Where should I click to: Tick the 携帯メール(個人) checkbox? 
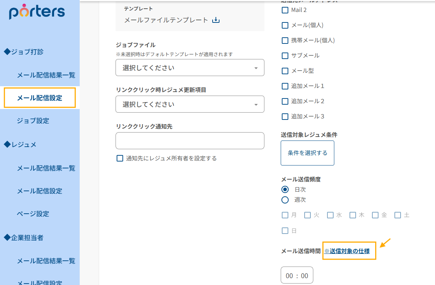click(285, 41)
